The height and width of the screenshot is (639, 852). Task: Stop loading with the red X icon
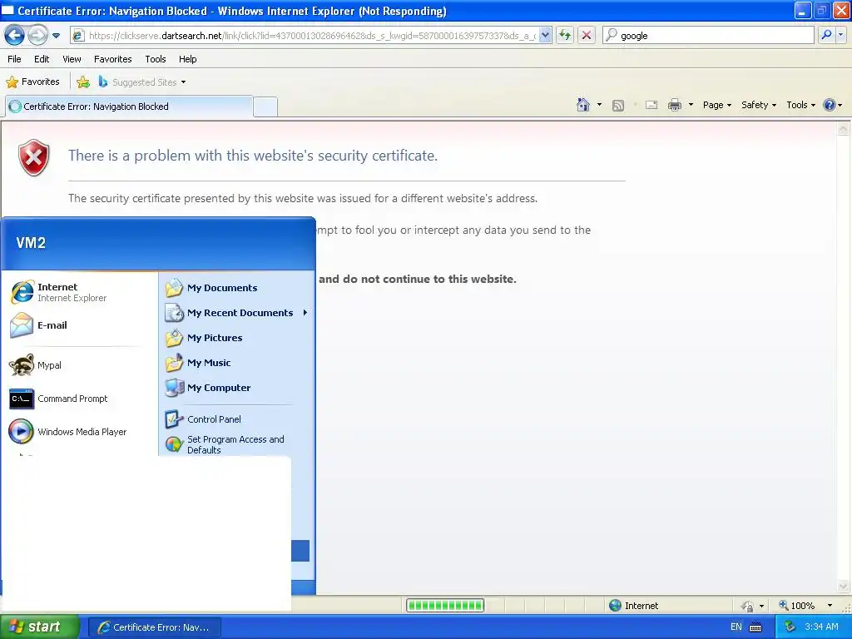[x=587, y=36]
